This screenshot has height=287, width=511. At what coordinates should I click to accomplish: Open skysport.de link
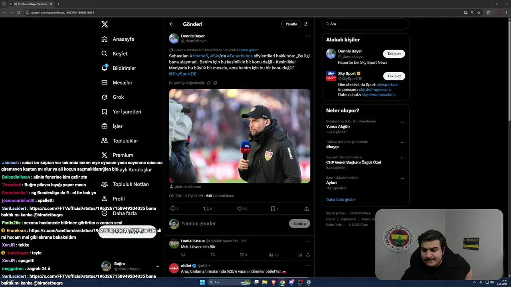pos(387,85)
